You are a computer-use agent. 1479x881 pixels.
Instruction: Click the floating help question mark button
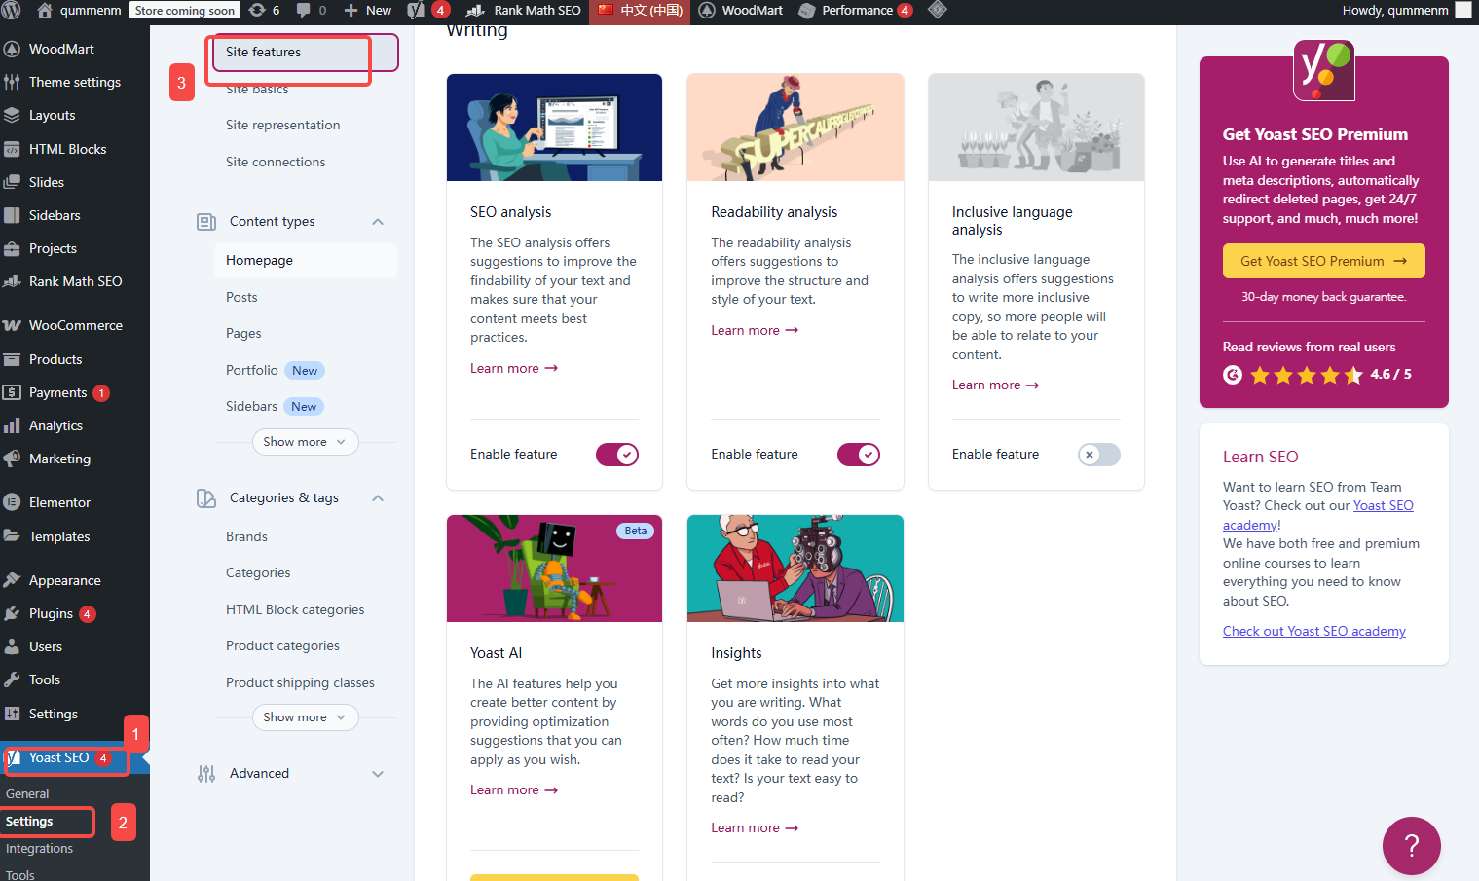[1411, 846]
